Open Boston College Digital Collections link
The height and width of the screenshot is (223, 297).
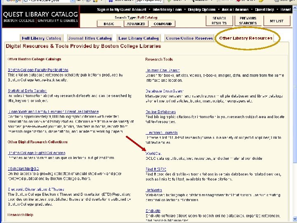coord(37,153)
